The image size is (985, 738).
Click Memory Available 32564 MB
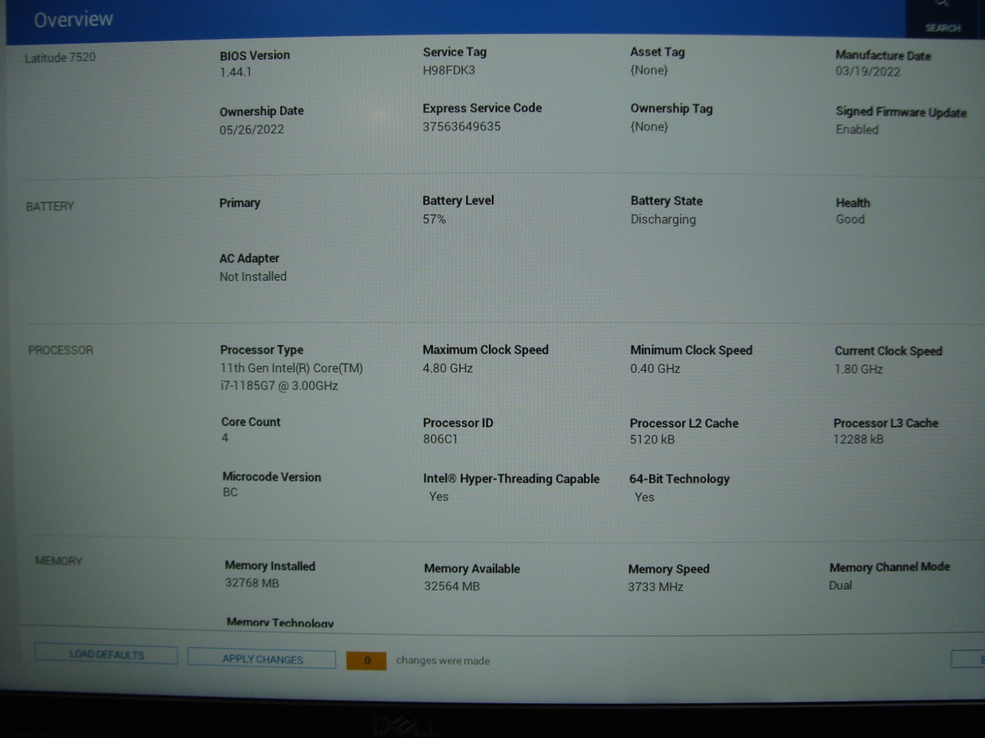click(452, 586)
